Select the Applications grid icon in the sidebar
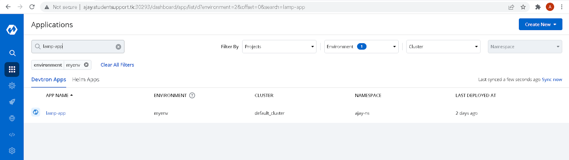The image size is (569, 160). tap(12, 69)
